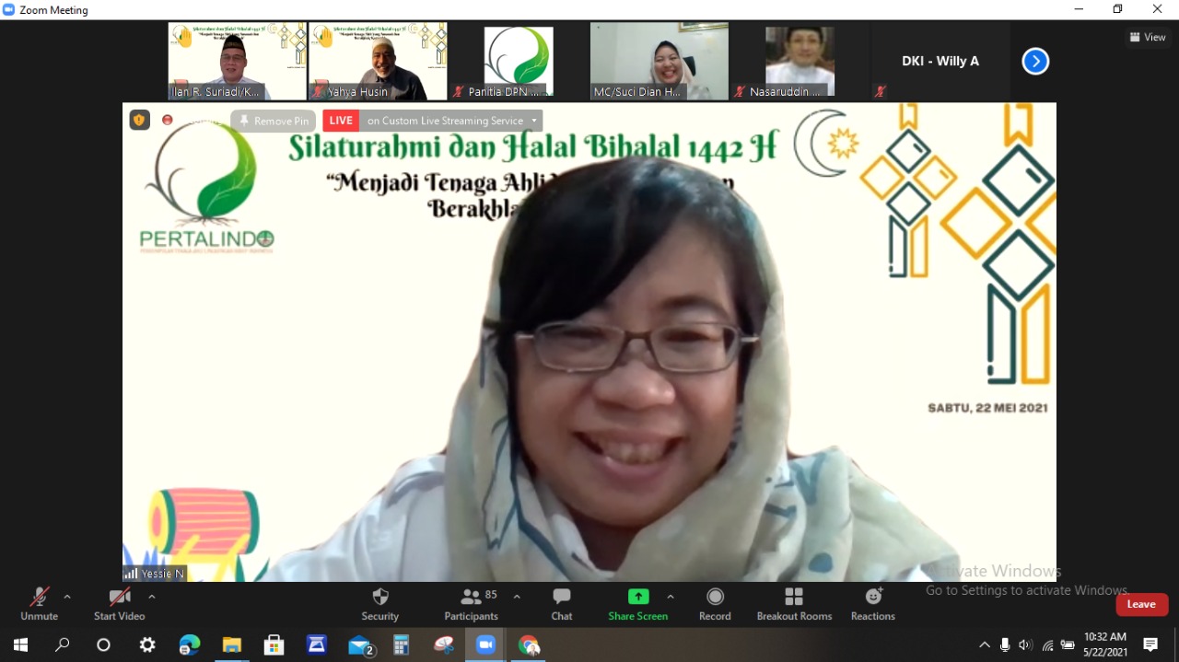The width and height of the screenshot is (1179, 662).
Task: Click the green Share Screen icon
Action: [x=637, y=597]
